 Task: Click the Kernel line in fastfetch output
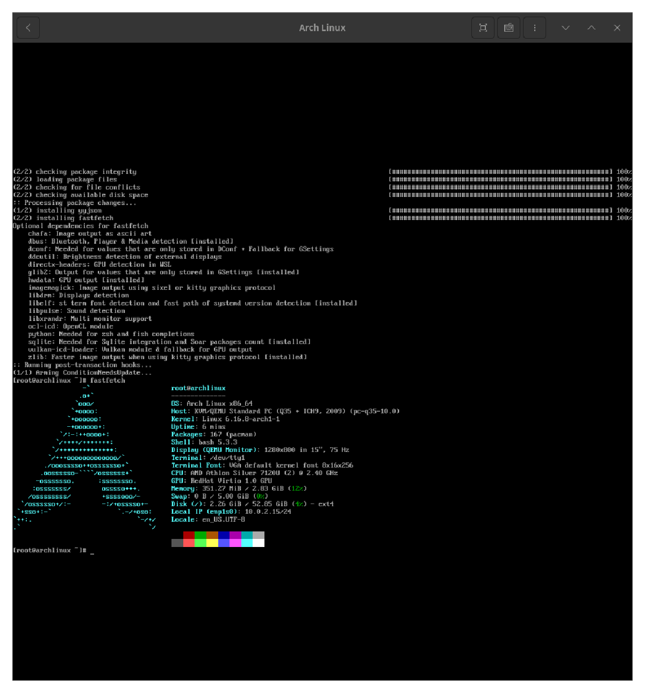click(x=225, y=419)
